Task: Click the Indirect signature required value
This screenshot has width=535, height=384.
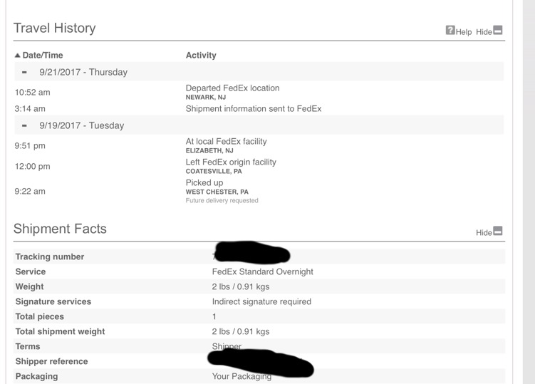Action: pyautogui.click(x=261, y=302)
